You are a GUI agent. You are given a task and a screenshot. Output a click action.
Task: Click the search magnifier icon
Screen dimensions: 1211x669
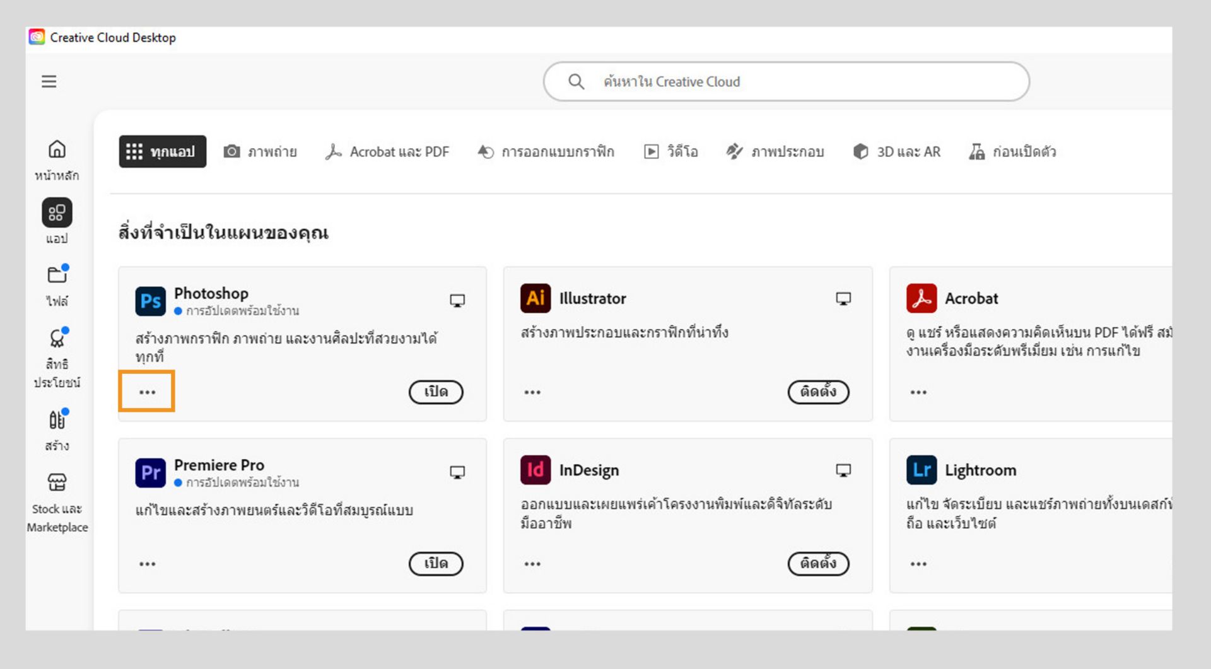pyautogui.click(x=576, y=81)
